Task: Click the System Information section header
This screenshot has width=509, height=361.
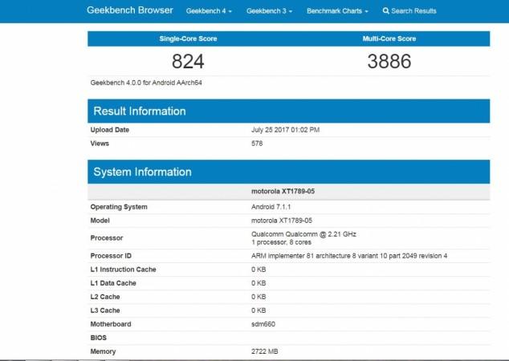Action: [143, 172]
